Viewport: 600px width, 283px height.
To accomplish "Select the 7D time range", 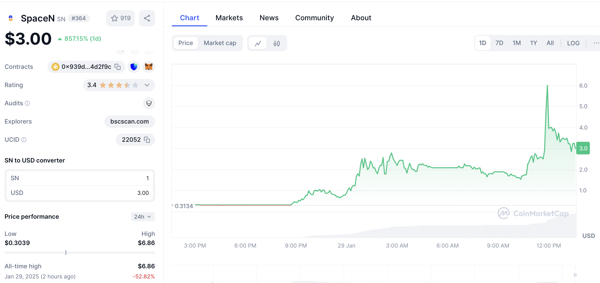I will tap(499, 43).
